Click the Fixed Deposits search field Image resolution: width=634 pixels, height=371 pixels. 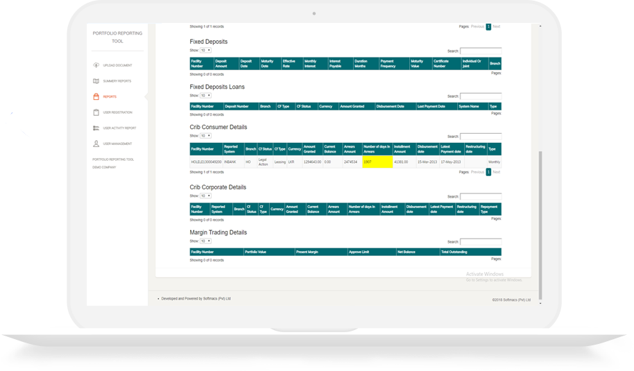coord(481,51)
